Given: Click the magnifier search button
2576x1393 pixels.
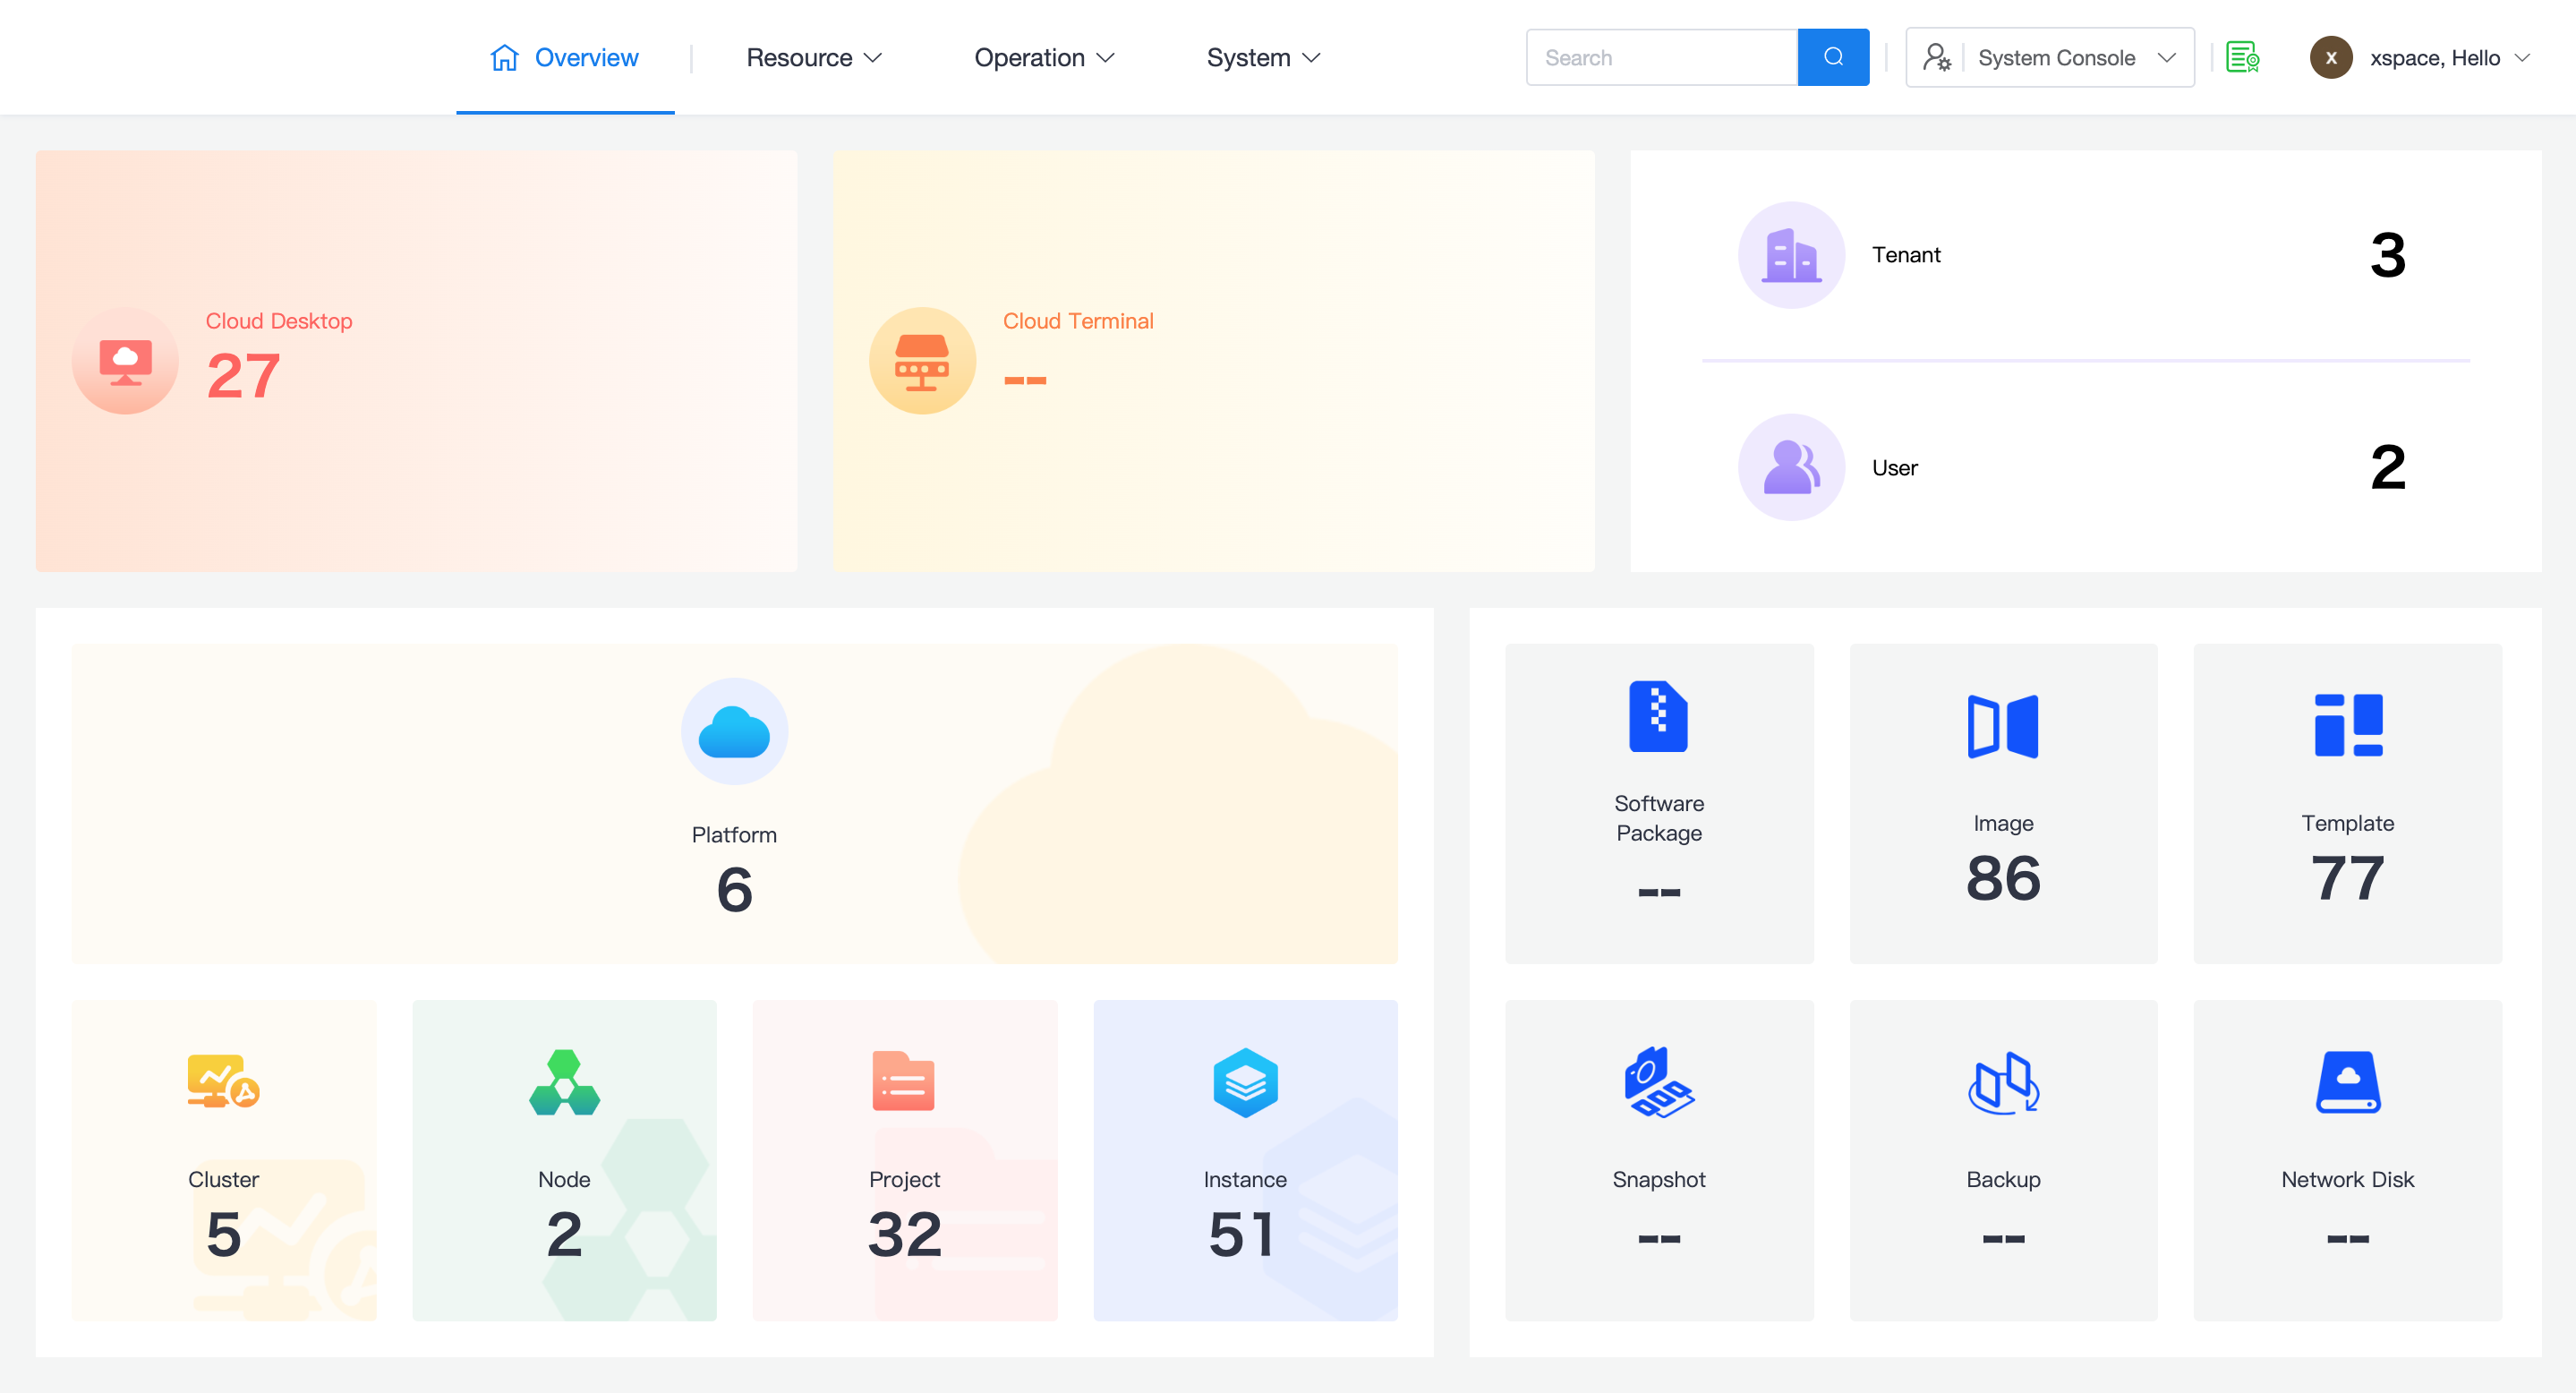Looking at the screenshot, I should pos(1832,57).
